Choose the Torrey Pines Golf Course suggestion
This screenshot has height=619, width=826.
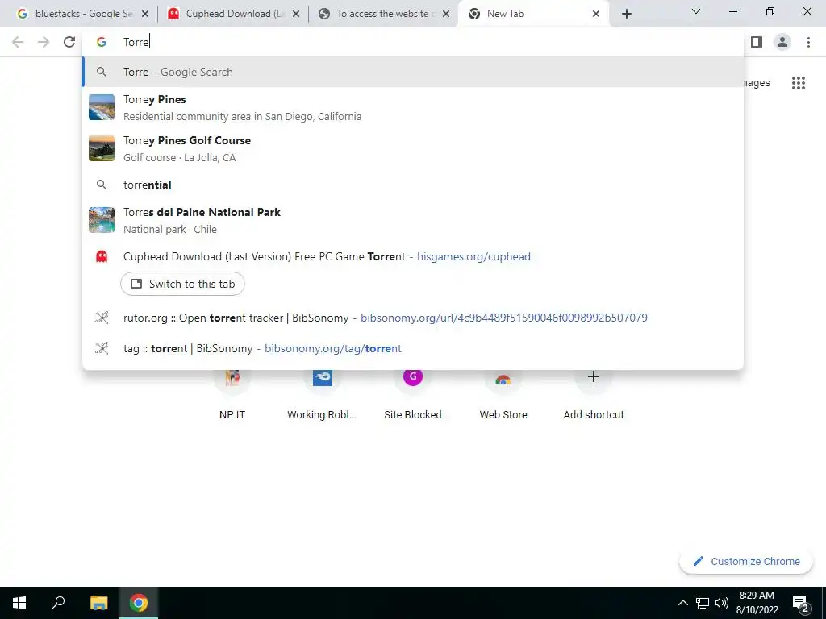point(413,148)
